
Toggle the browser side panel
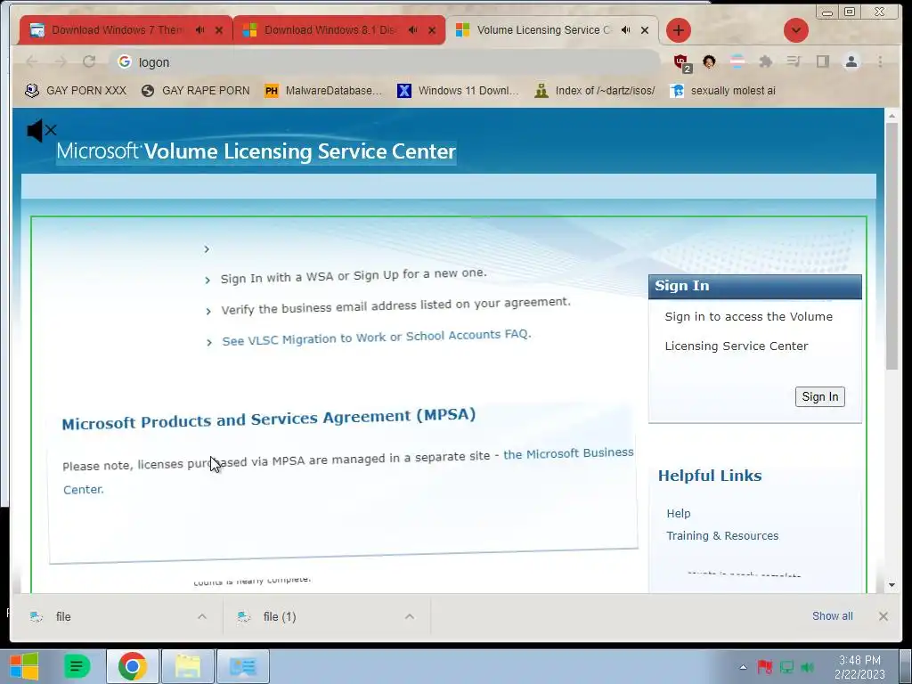[x=822, y=61]
